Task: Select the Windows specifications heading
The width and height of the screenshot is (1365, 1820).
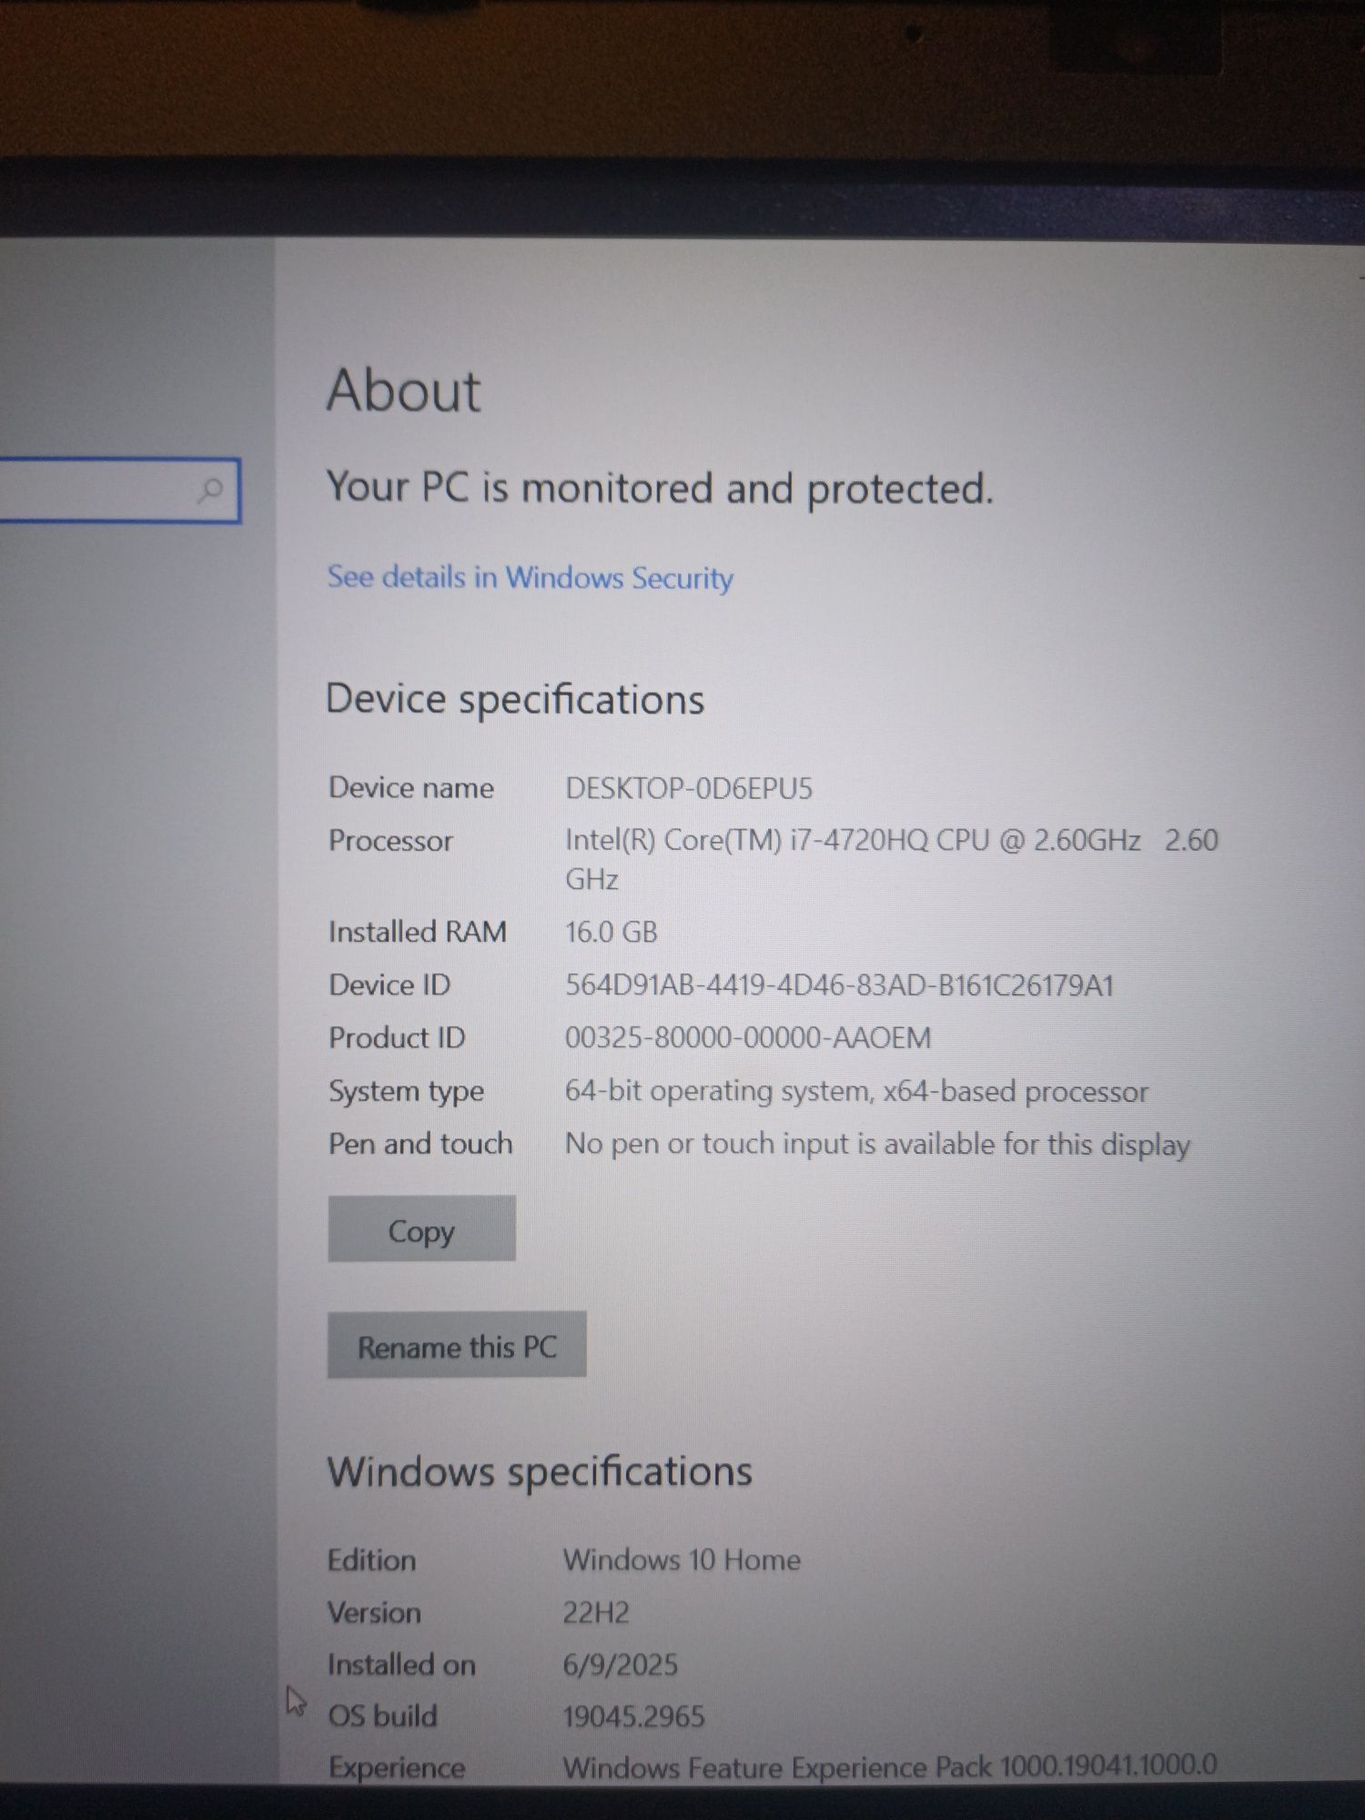Action: (540, 1471)
